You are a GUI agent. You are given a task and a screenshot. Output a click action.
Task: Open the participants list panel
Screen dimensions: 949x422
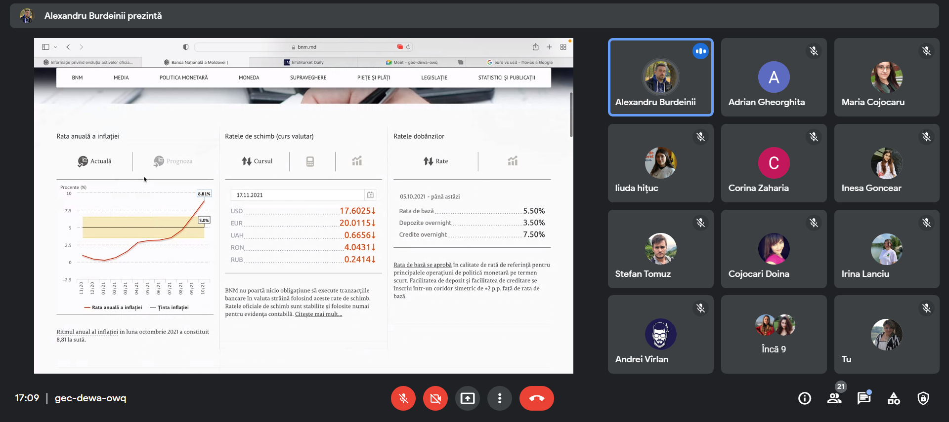click(834, 398)
